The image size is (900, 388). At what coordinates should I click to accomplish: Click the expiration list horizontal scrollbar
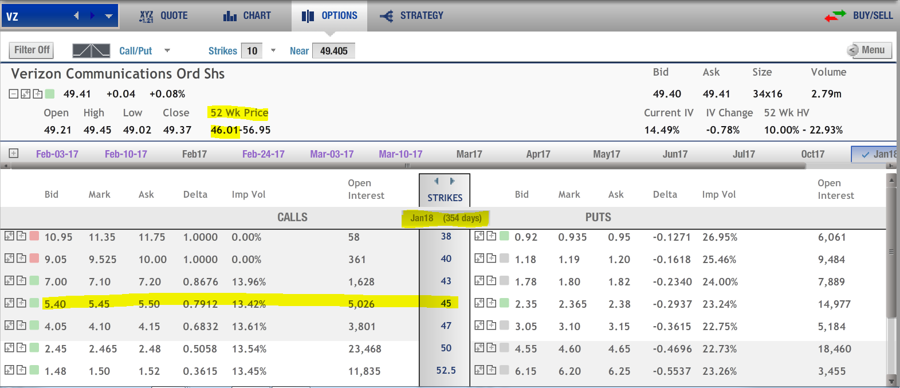(408, 166)
